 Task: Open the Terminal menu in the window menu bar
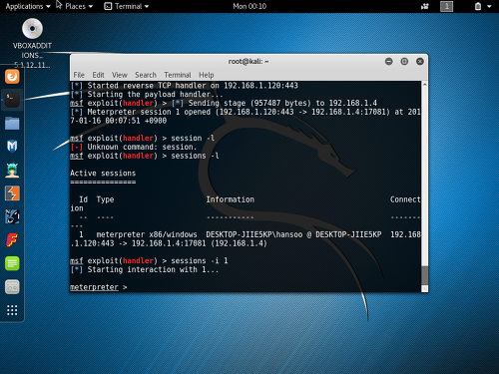178,75
